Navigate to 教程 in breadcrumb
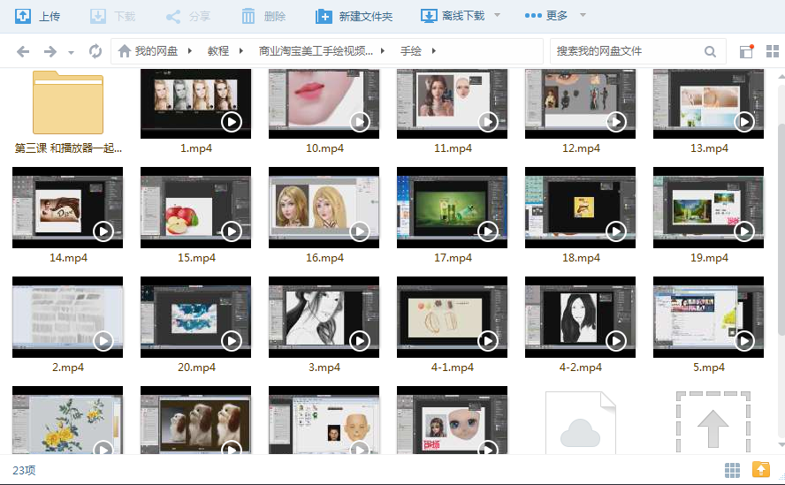The height and width of the screenshot is (485, 785). pyautogui.click(x=218, y=50)
